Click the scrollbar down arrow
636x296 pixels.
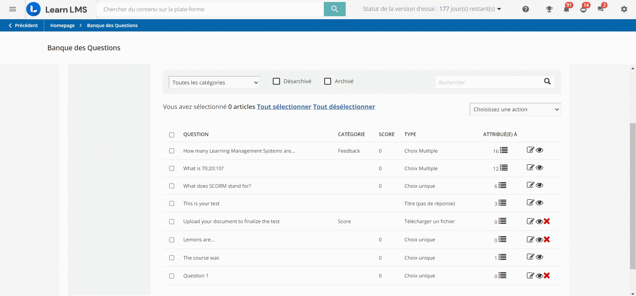click(633, 293)
